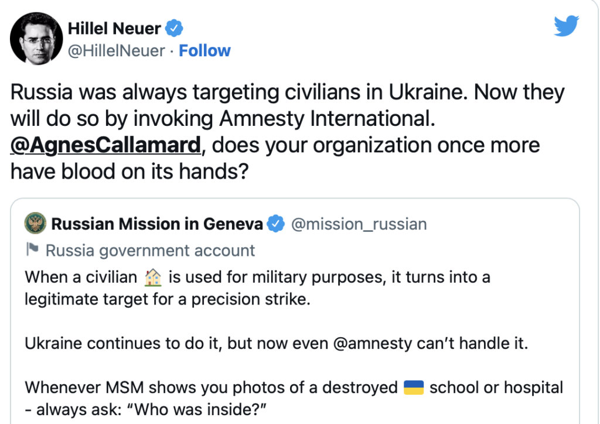Click the Russian Mission emblem avatar
Image resolution: width=600 pixels, height=424 pixels.
click(35, 224)
